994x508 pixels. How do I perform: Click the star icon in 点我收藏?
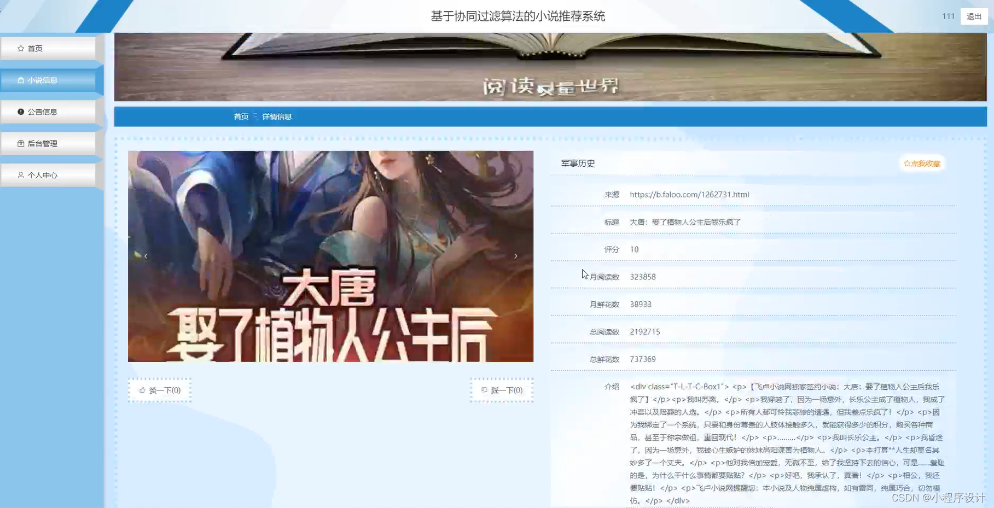tap(907, 164)
